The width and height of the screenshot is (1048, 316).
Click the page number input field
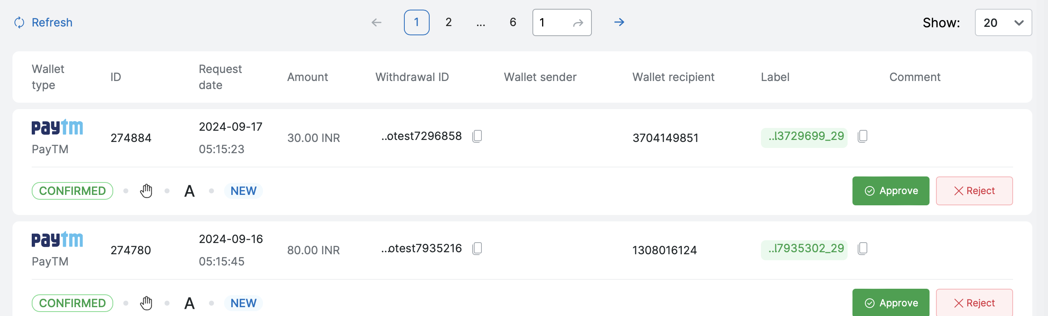pos(551,23)
